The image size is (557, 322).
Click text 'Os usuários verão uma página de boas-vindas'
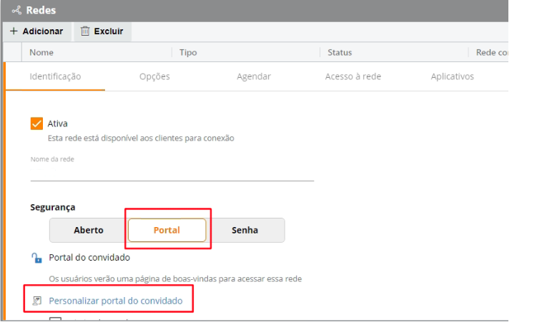[x=132, y=278]
